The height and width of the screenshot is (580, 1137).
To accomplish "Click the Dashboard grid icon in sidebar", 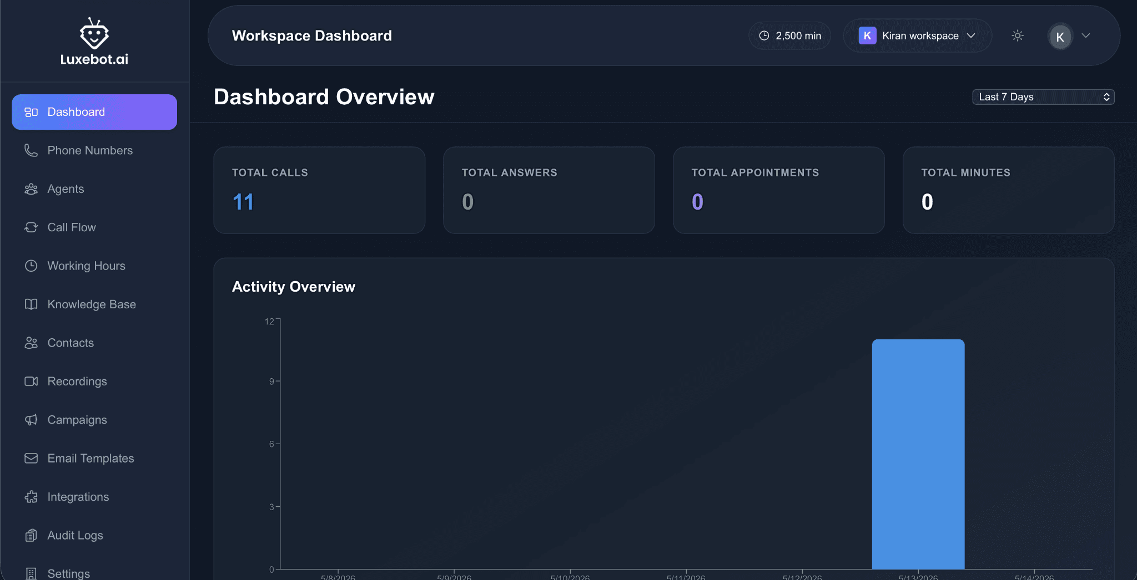I will (31, 112).
